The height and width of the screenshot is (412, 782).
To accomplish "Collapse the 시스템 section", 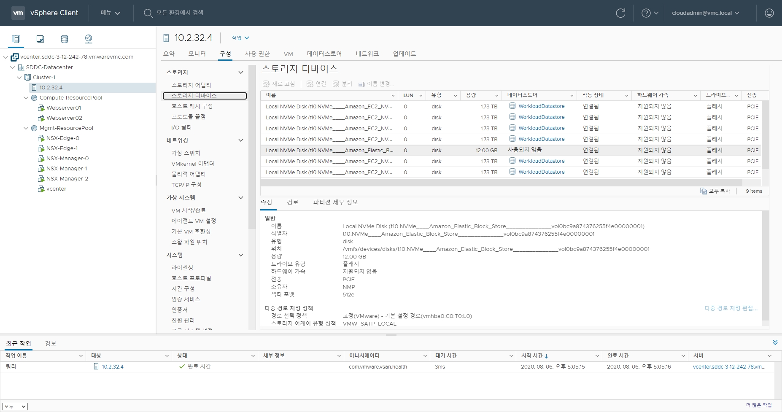I will click(241, 255).
